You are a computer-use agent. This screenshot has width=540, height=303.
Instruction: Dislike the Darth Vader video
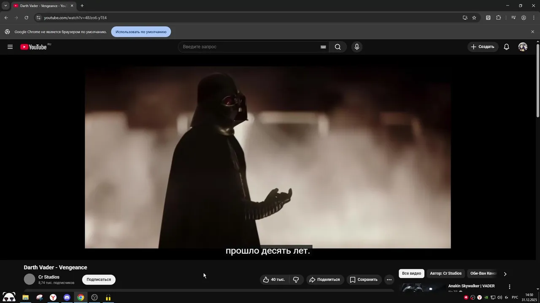[x=296, y=279]
